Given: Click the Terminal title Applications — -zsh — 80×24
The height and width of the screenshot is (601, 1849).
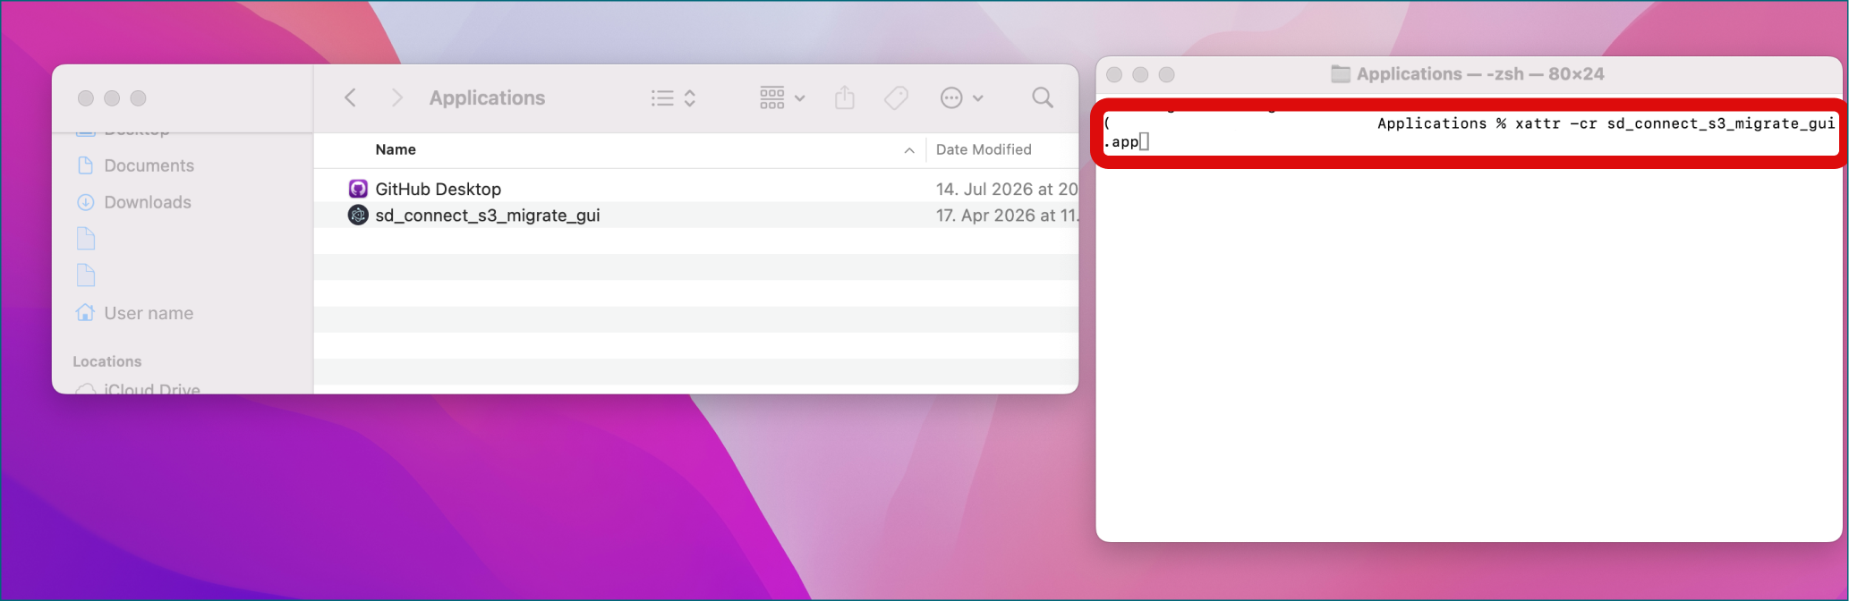Looking at the screenshot, I should (1480, 74).
